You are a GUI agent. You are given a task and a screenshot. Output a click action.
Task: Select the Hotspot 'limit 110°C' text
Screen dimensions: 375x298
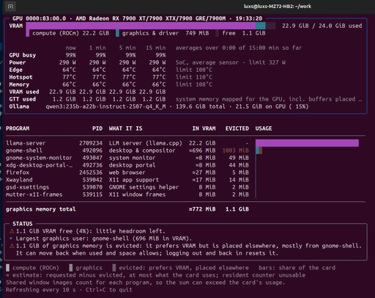tap(194, 77)
